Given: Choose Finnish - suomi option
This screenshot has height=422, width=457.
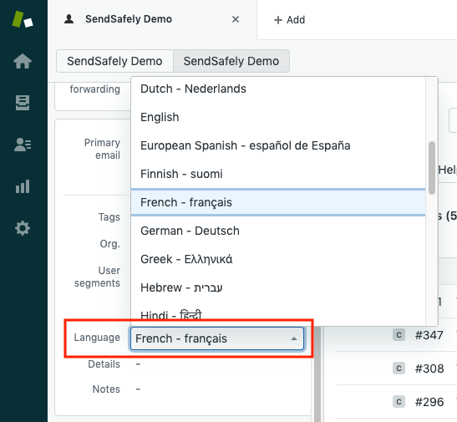Looking at the screenshot, I should [278, 174].
